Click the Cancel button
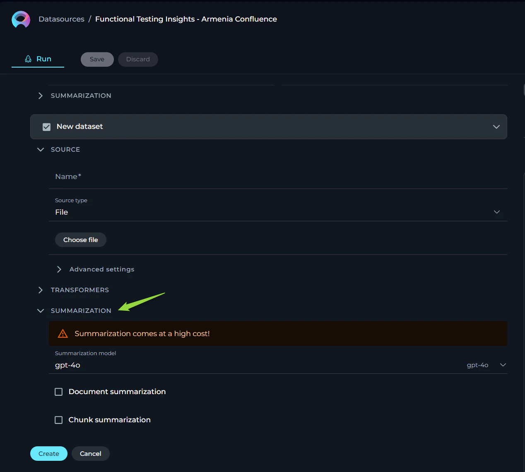Screen dimensions: 525x472 point(90,453)
